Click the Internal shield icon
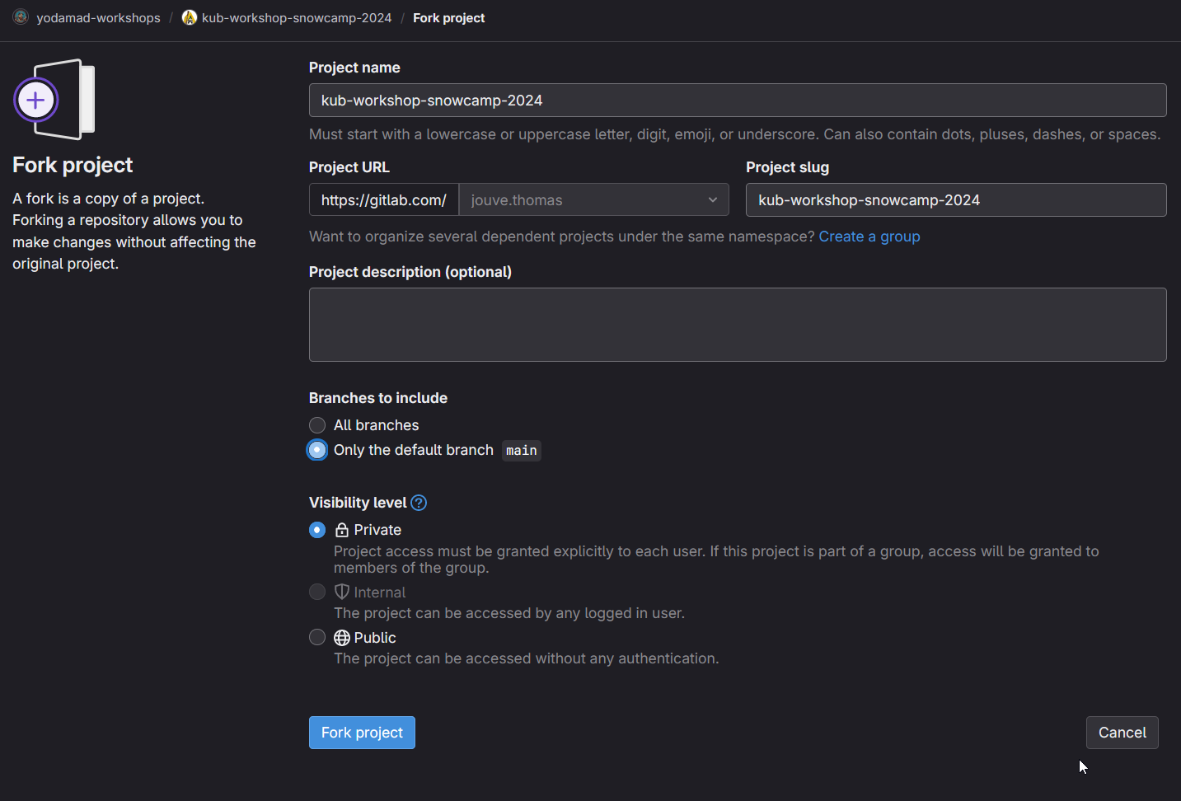The height and width of the screenshot is (801, 1181). click(x=342, y=592)
